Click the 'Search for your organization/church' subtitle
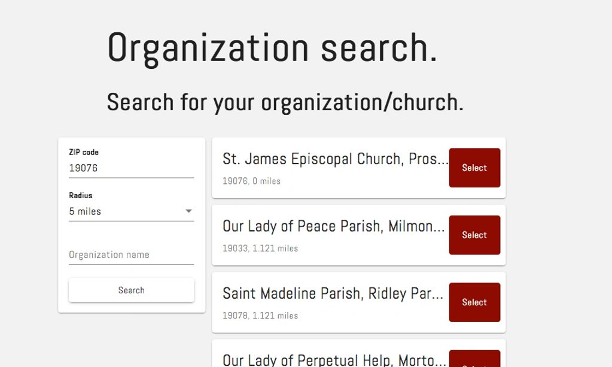The height and width of the screenshot is (367, 612). [x=285, y=102]
